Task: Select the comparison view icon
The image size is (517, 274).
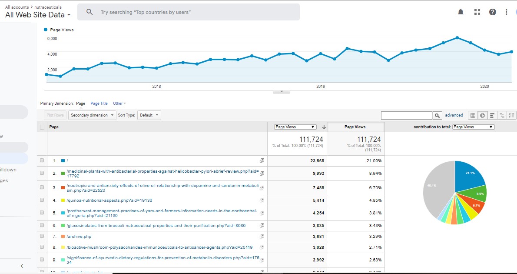Action: [502, 115]
